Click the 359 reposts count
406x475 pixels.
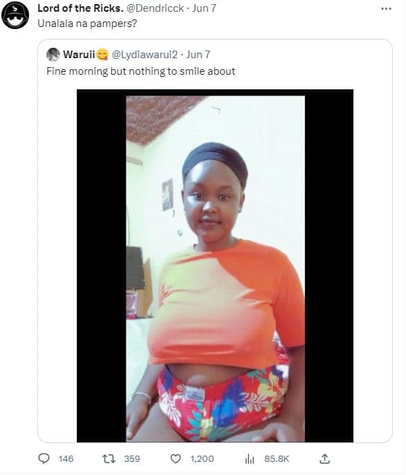132,459
